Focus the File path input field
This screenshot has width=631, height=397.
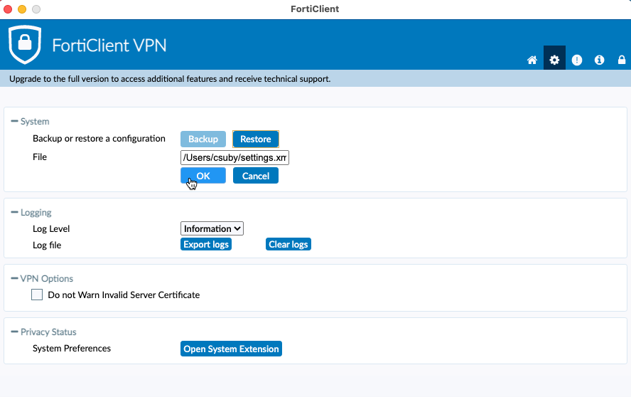(x=234, y=158)
